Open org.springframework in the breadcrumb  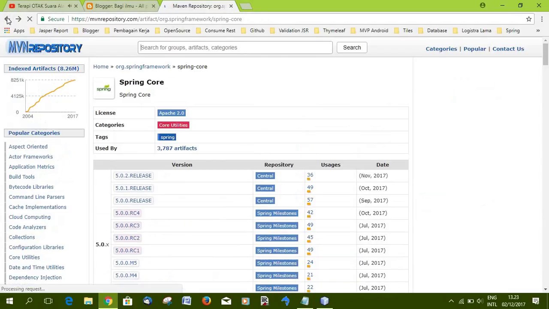(143, 67)
